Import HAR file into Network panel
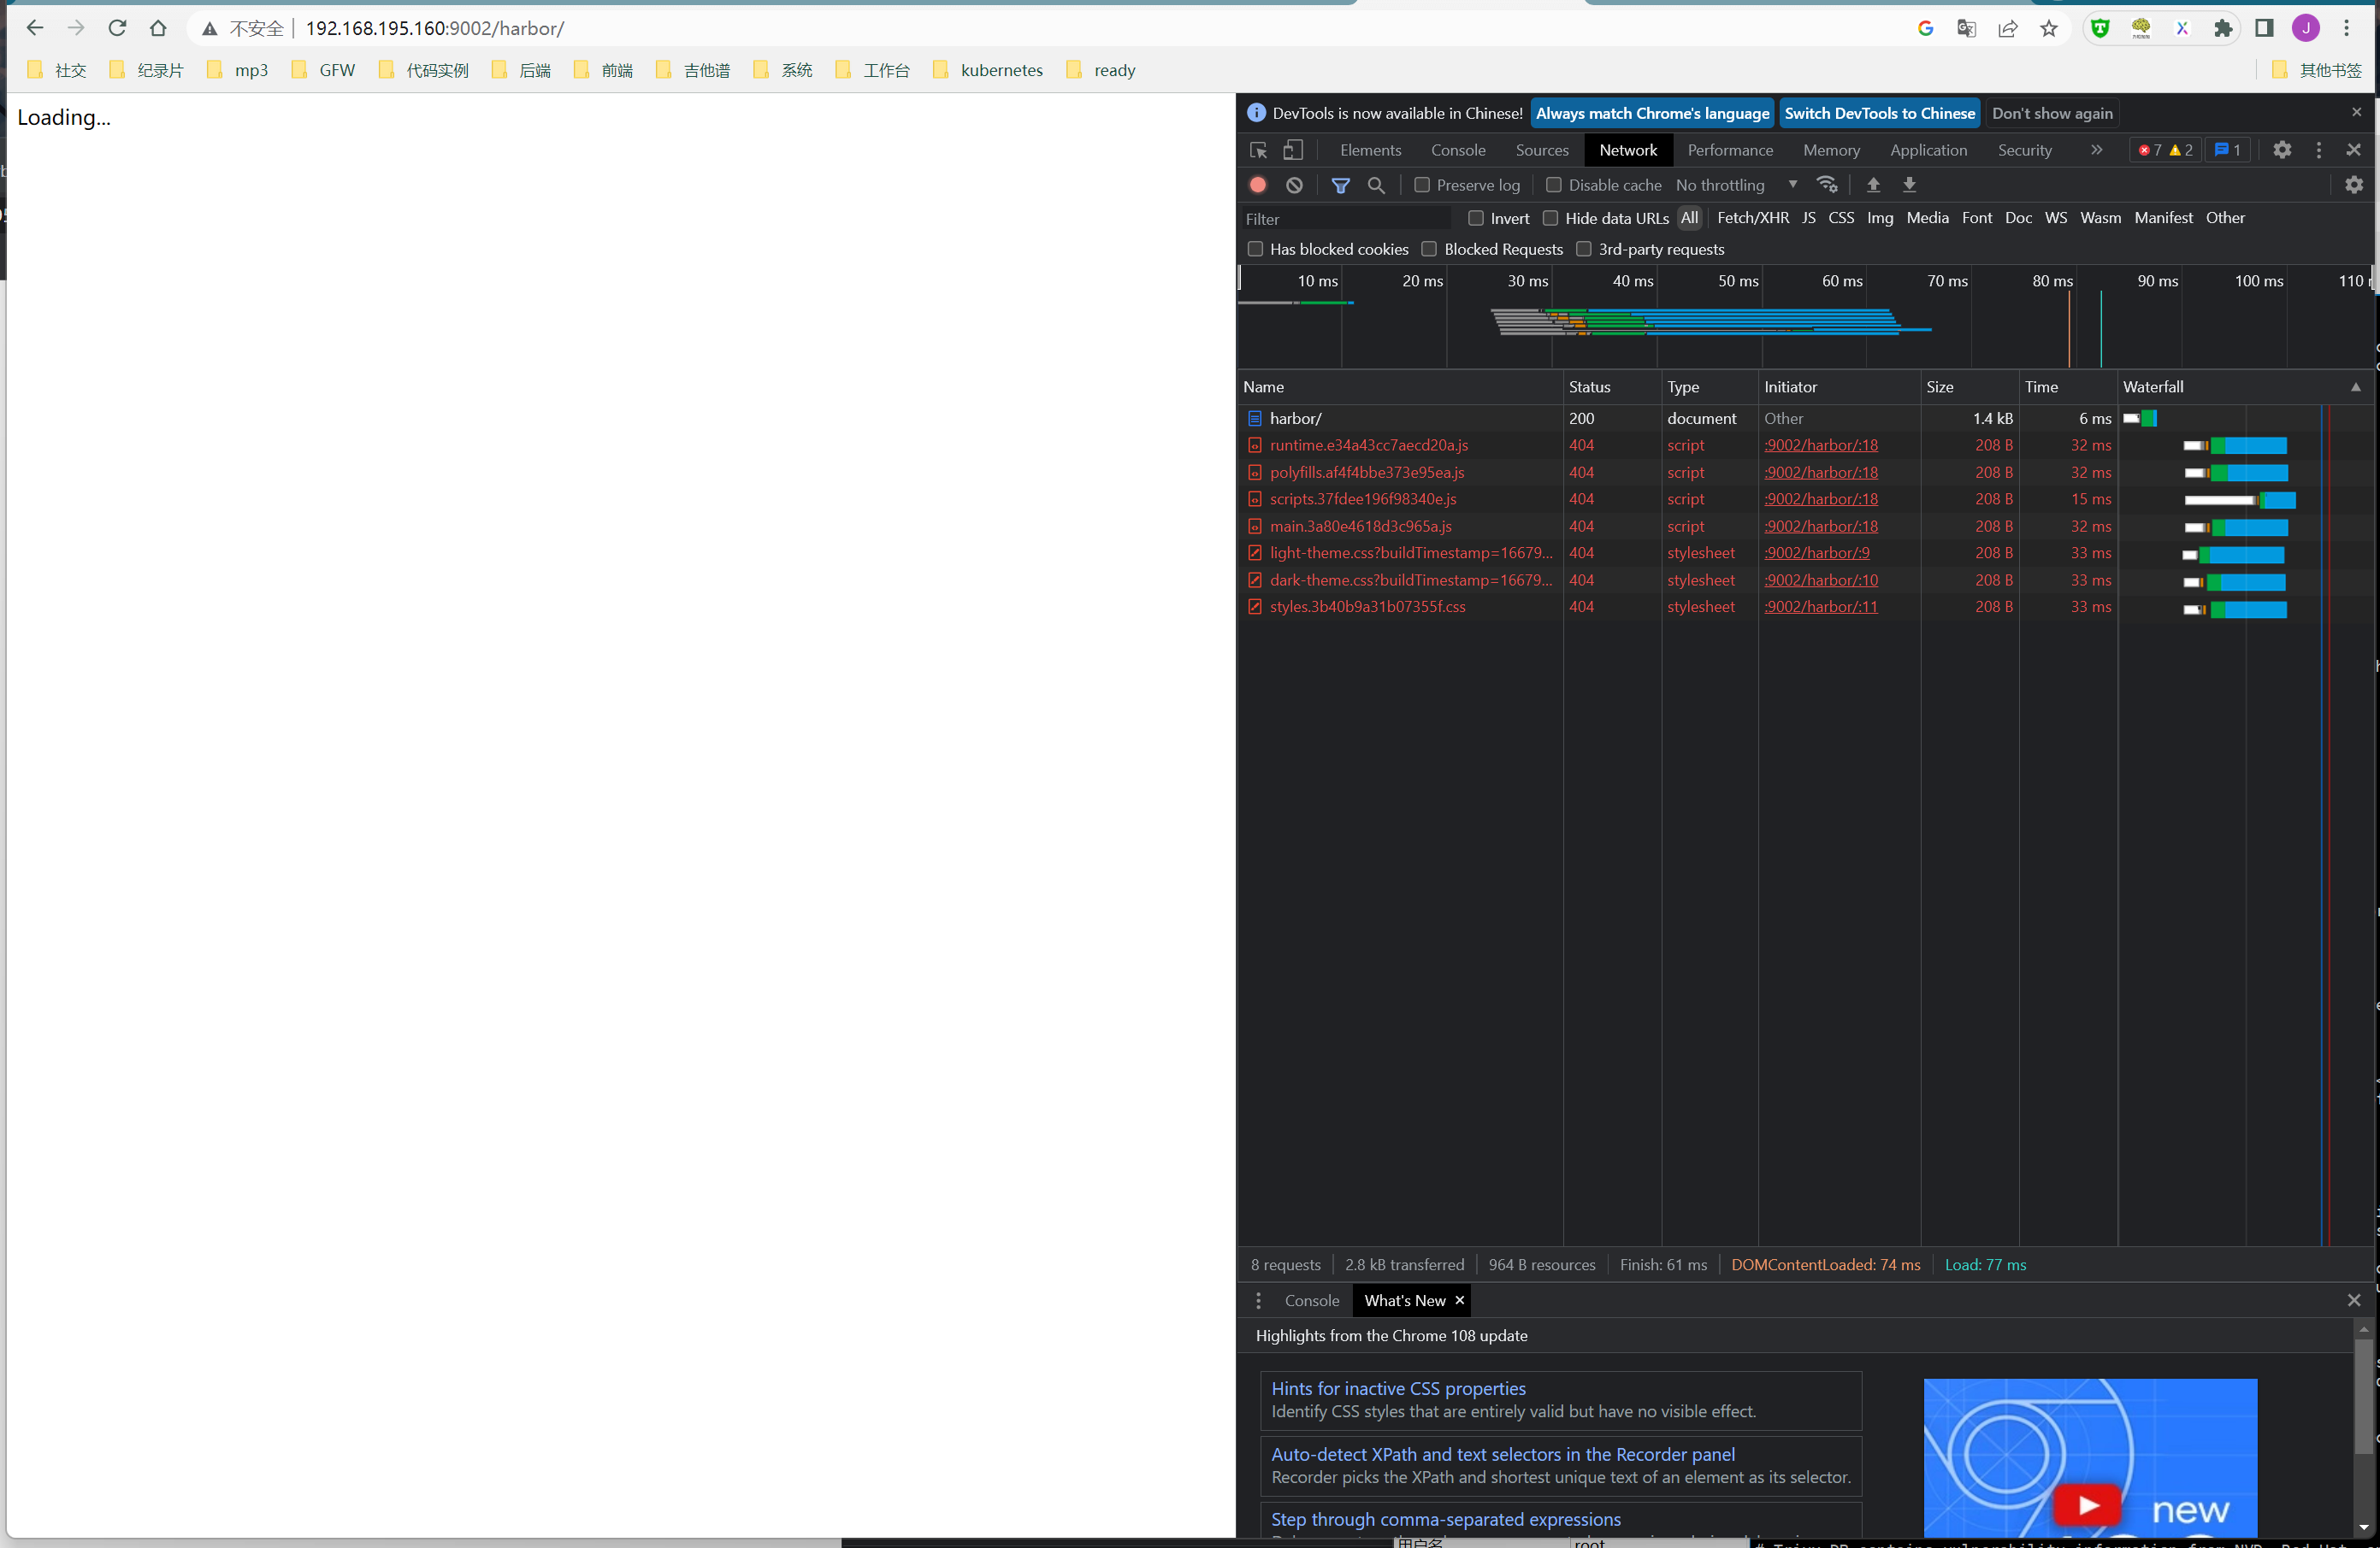 click(x=1872, y=185)
